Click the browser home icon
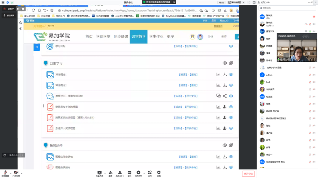This screenshot has height=178, width=318. [x=39, y=10]
